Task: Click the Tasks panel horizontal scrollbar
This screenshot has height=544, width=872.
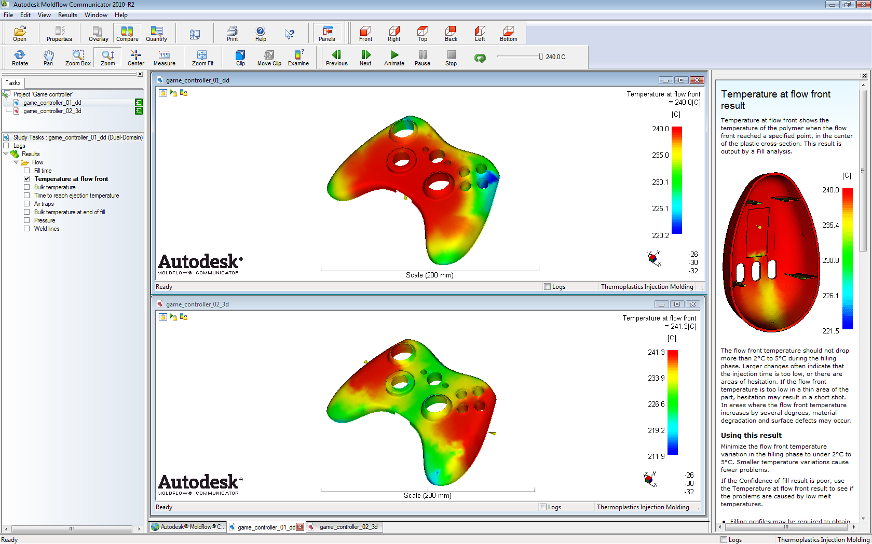Action: click(x=72, y=529)
